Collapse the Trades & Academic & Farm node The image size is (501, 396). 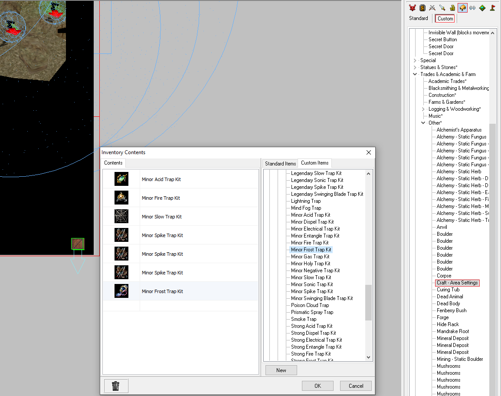point(415,74)
